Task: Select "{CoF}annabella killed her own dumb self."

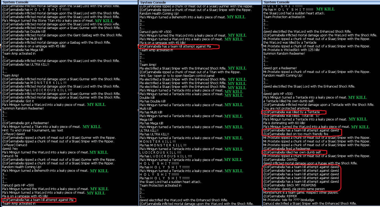Action: tap(292, 152)
